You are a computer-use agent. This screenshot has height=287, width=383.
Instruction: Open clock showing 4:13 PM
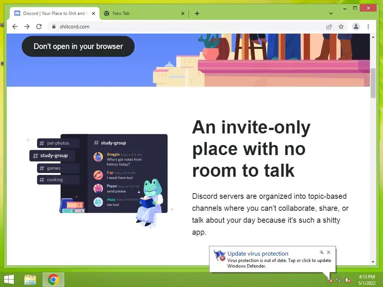coord(367,280)
